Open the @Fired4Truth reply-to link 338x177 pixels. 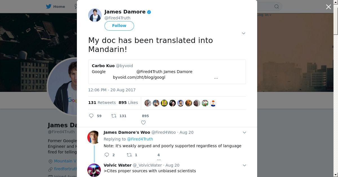[140, 139]
